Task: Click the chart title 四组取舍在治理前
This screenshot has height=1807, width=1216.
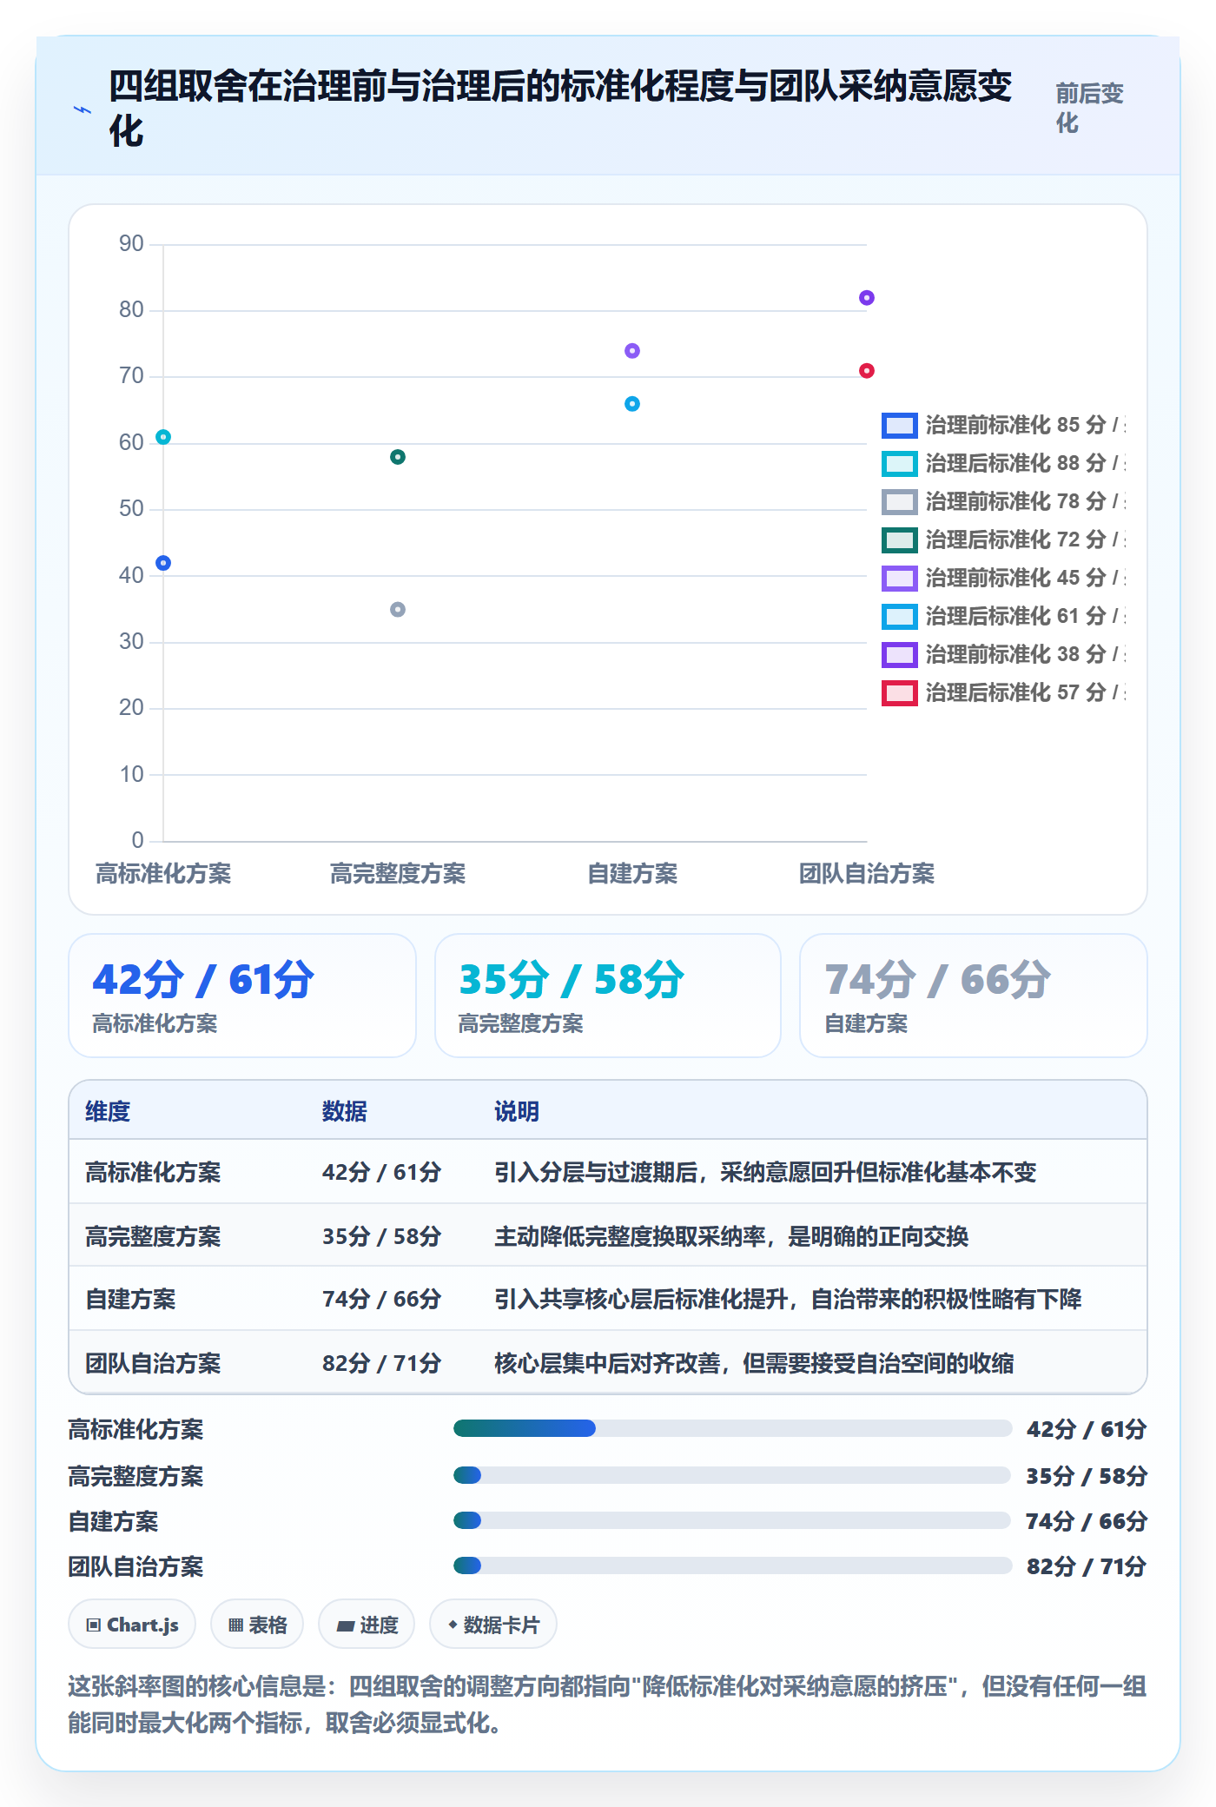Action: 560,108
